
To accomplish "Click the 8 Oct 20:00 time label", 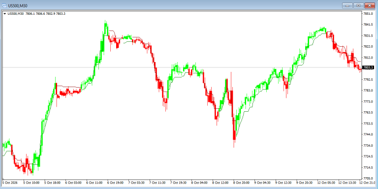I will point(241,183).
